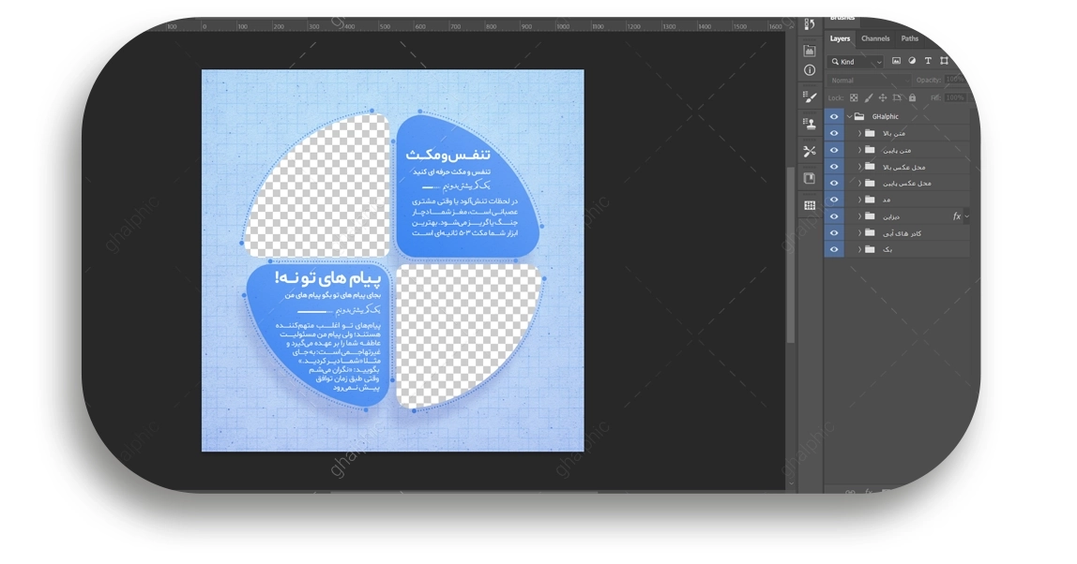
Task: Open the grid-shaped Swatches panel icon
Action: pos(809,205)
